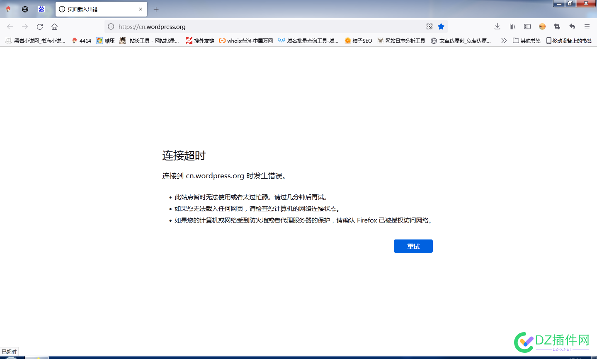
Task: Close the 页面载入出错 tab
Action: click(141, 9)
